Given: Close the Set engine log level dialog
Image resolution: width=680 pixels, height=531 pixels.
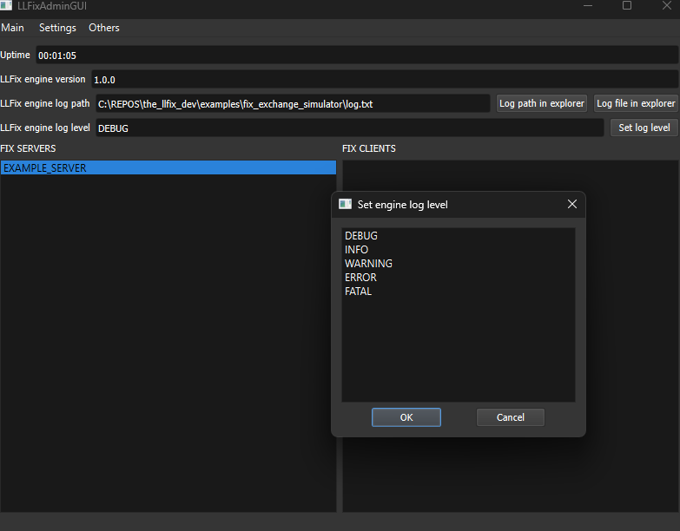Looking at the screenshot, I should [571, 204].
